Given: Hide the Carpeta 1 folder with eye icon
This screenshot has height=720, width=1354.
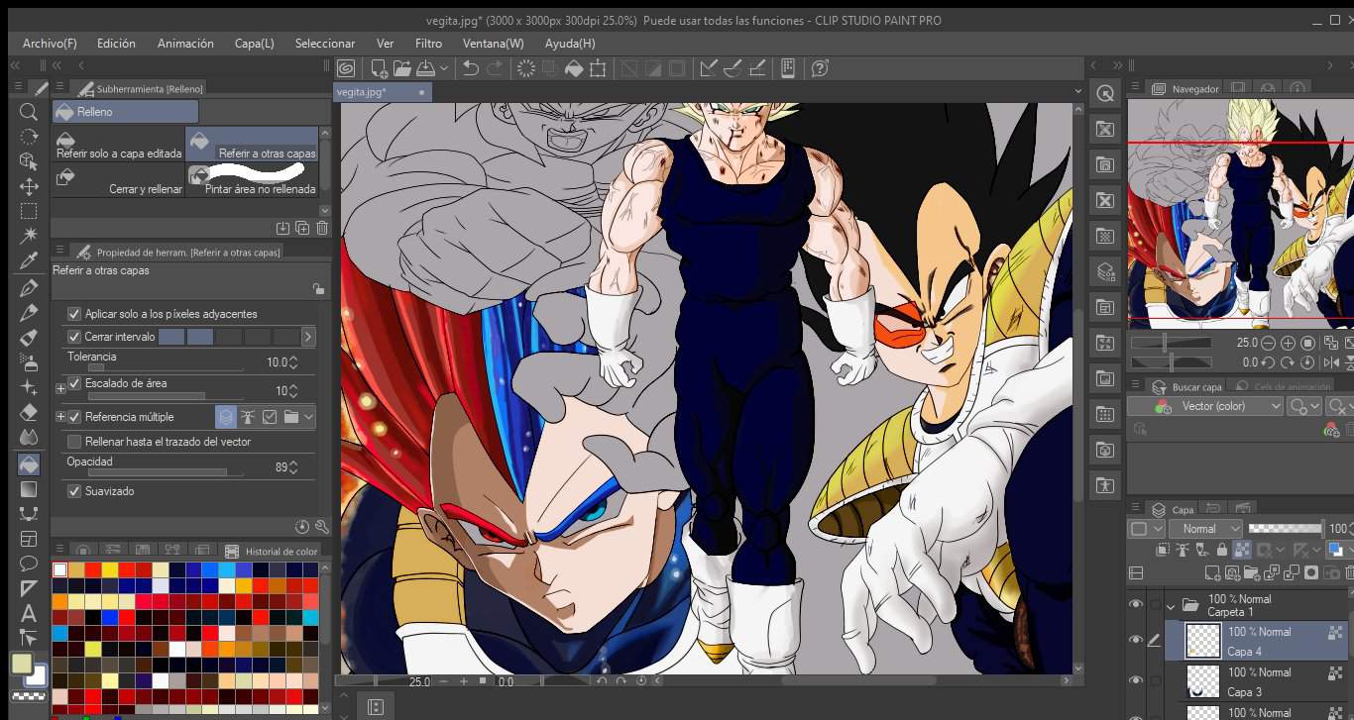Looking at the screenshot, I should [x=1136, y=602].
